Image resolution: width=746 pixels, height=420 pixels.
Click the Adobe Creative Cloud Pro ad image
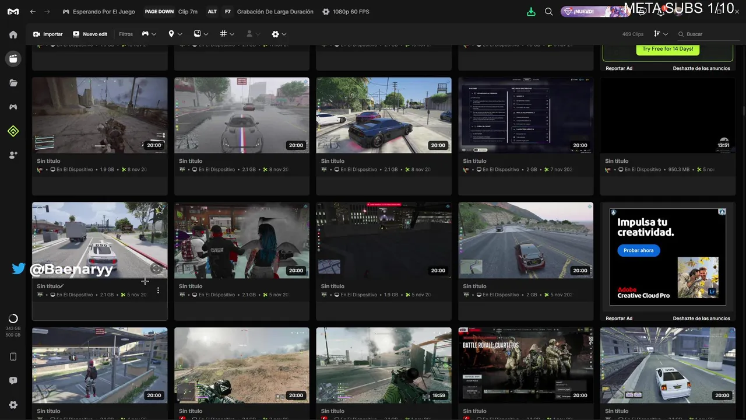[667, 257]
